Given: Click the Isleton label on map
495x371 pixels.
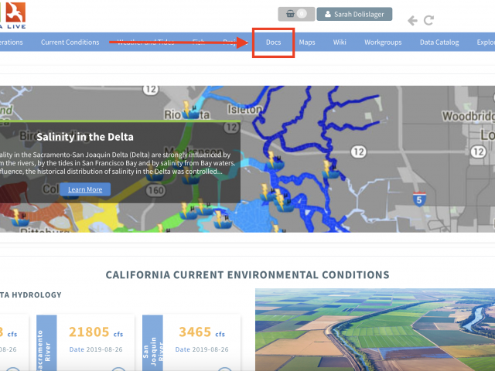Looking at the screenshot, I should (x=244, y=110).
